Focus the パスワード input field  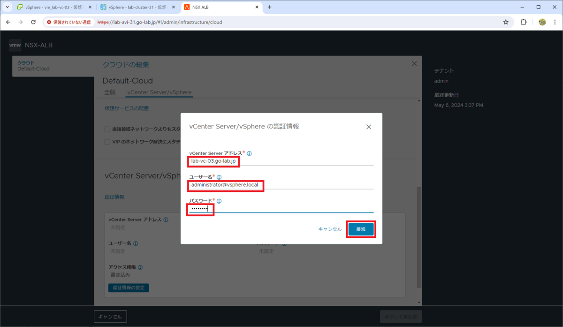[281, 208]
